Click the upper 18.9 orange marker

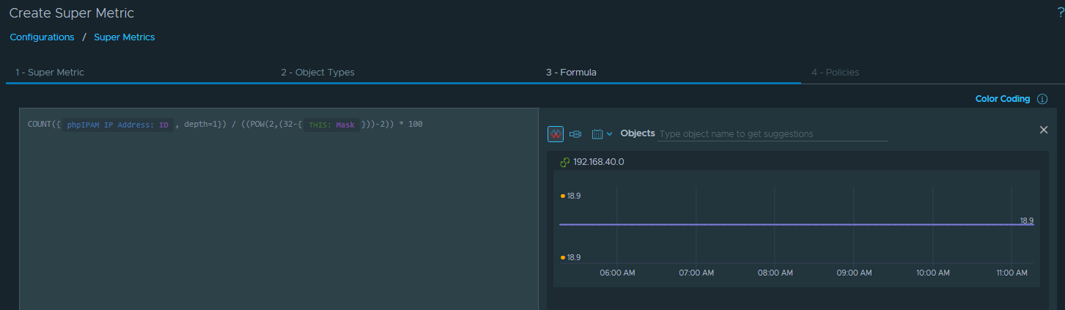563,196
